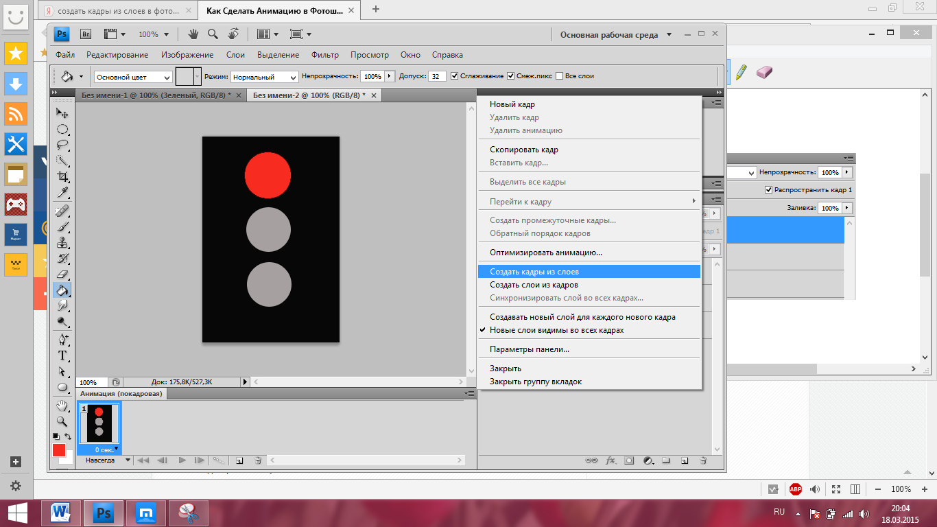This screenshot has width=937, height=527.
Task: Open Непрозрачность slider arrow in options bar
Action: 390,76
